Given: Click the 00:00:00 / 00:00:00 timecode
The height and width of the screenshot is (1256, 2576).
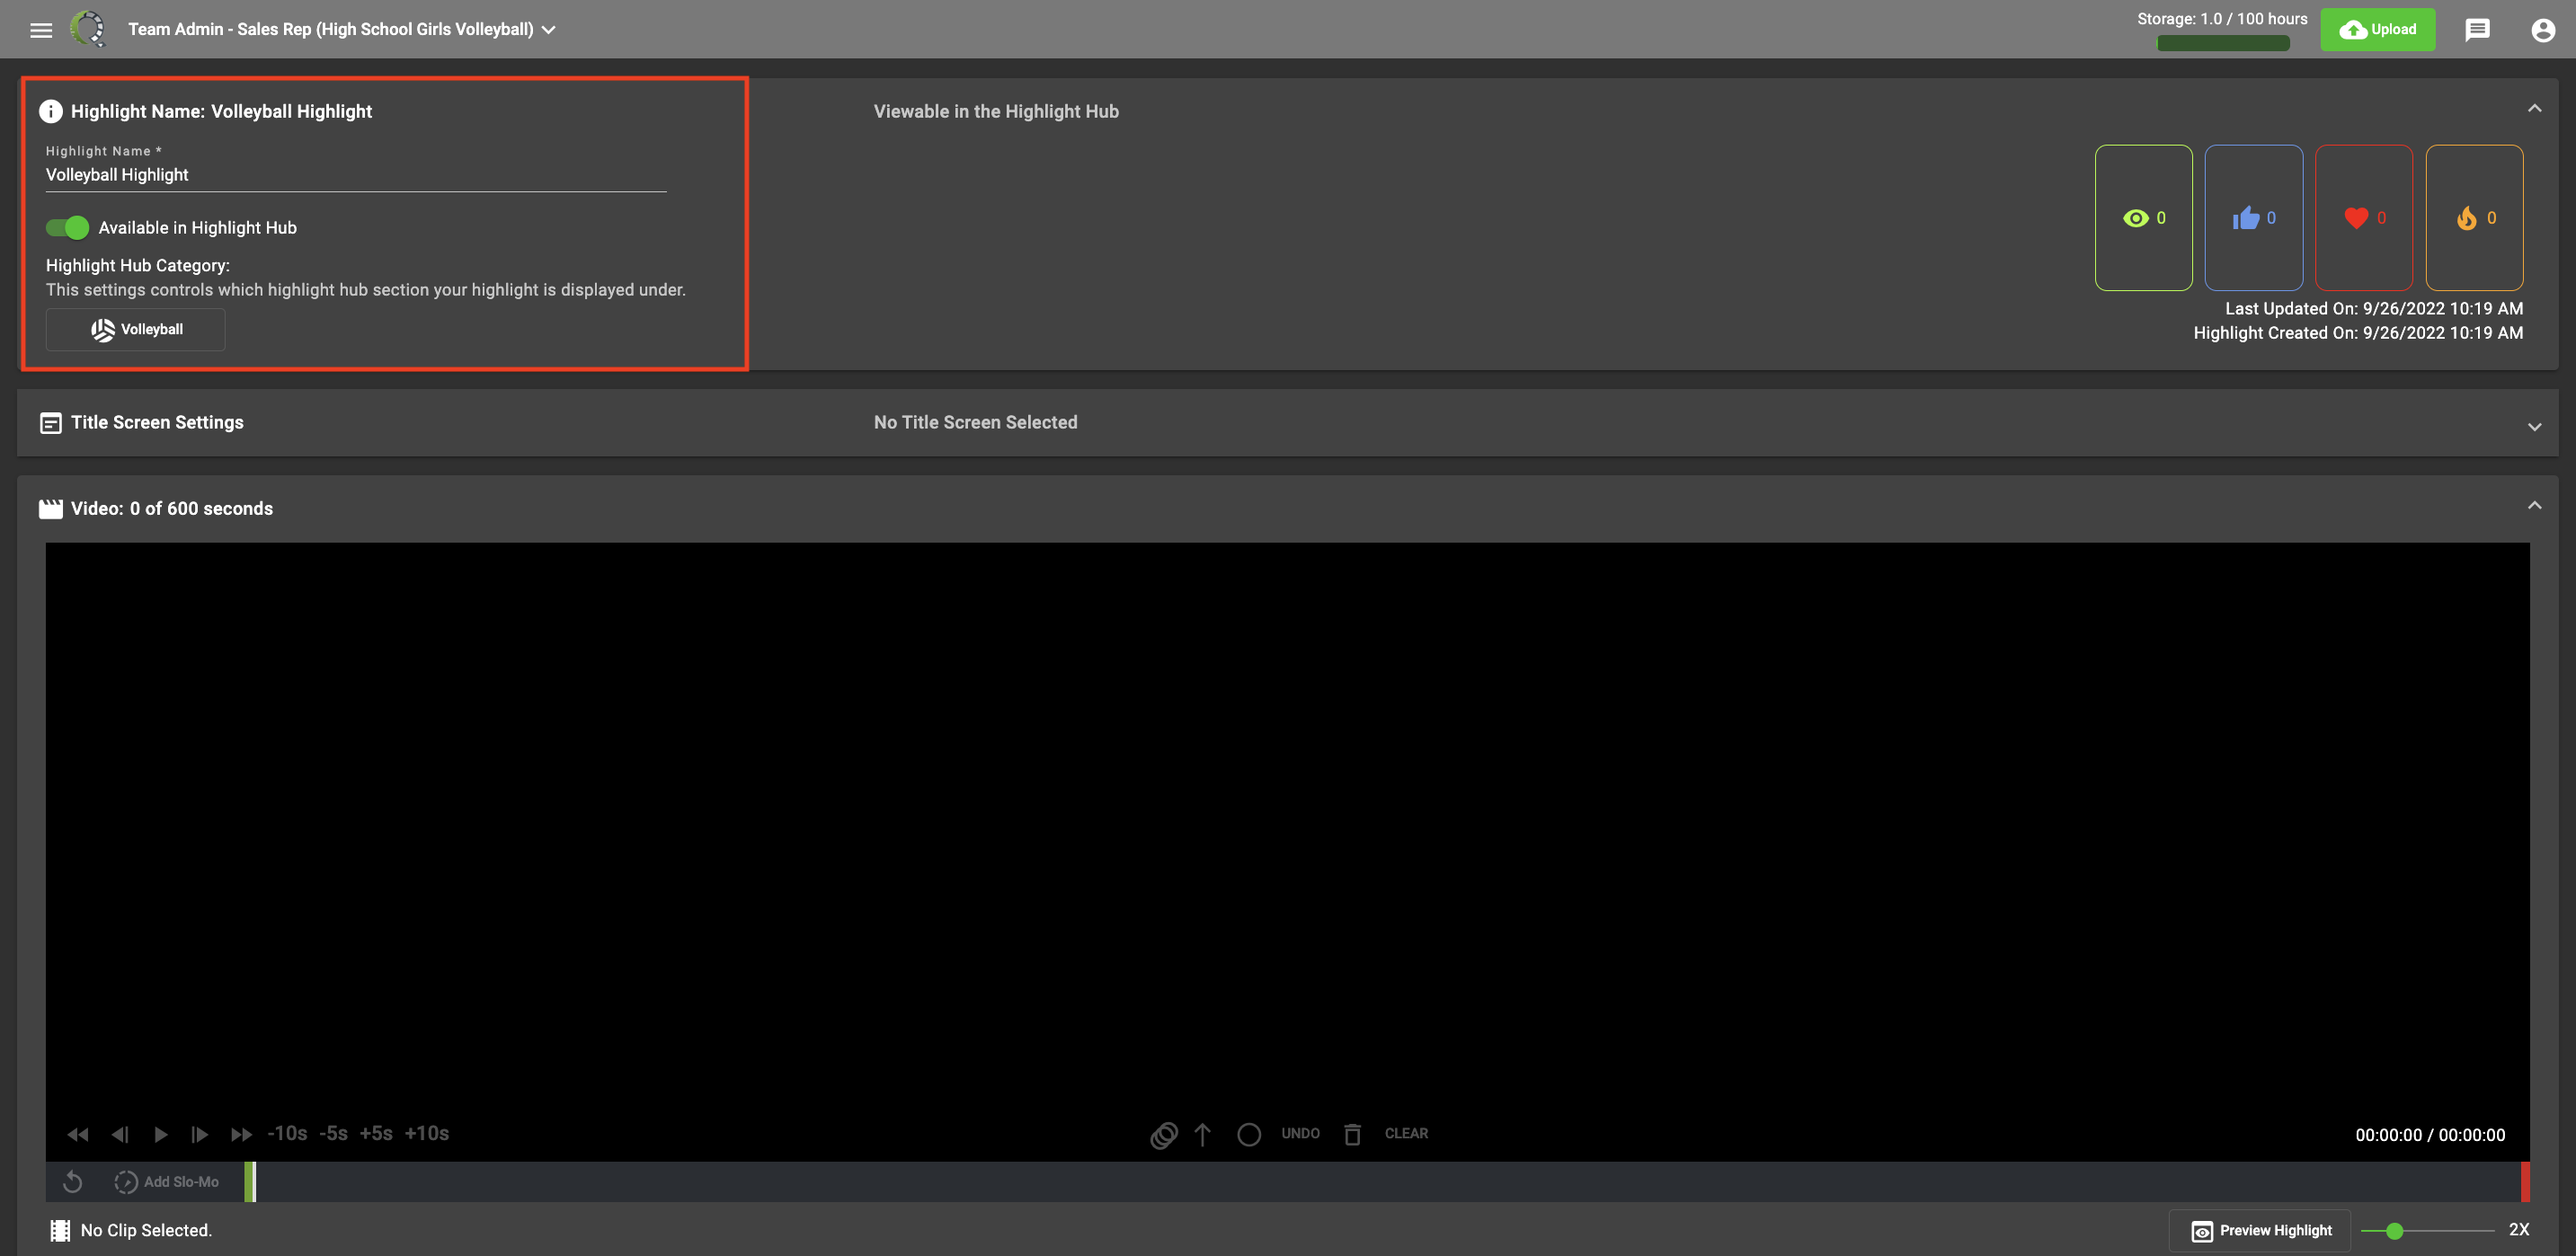Looking at the screenshot, I should click(2430, 1135).
